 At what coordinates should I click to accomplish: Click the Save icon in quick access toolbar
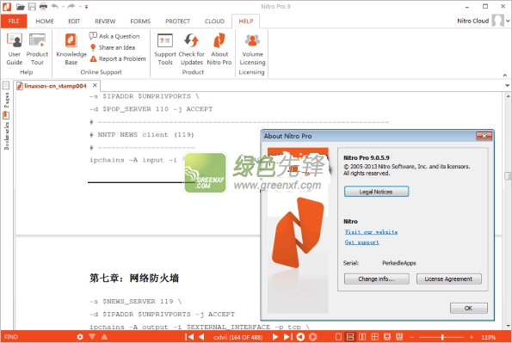point(32,7)
